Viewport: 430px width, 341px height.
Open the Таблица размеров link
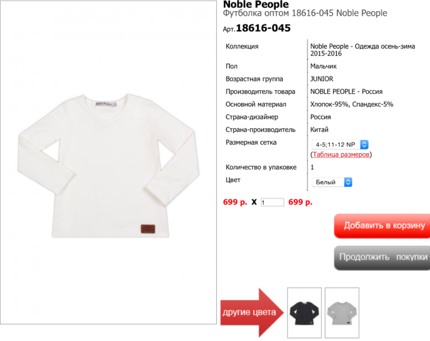pos(341,154)
